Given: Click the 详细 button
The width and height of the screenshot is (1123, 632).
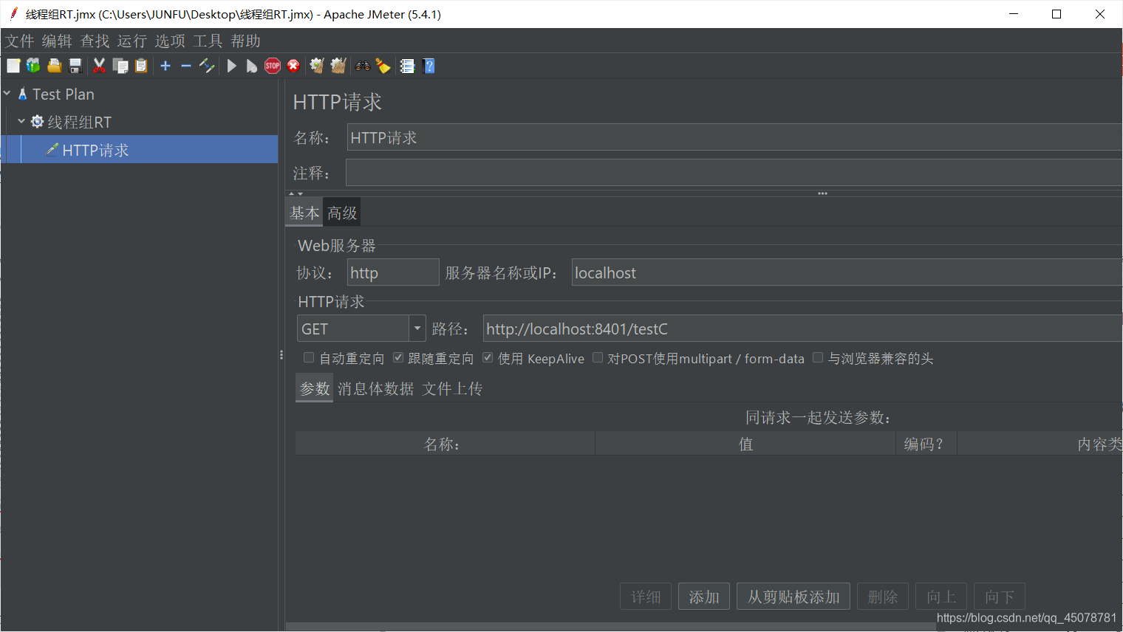Looking at the screenshot, I should 646,597.
